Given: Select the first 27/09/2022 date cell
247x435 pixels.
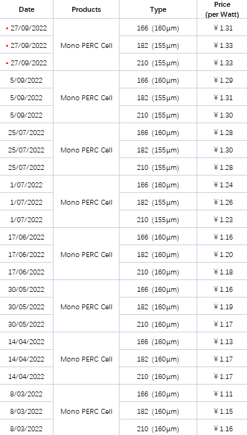Looking at the screenshot, I should click(27, 28).
